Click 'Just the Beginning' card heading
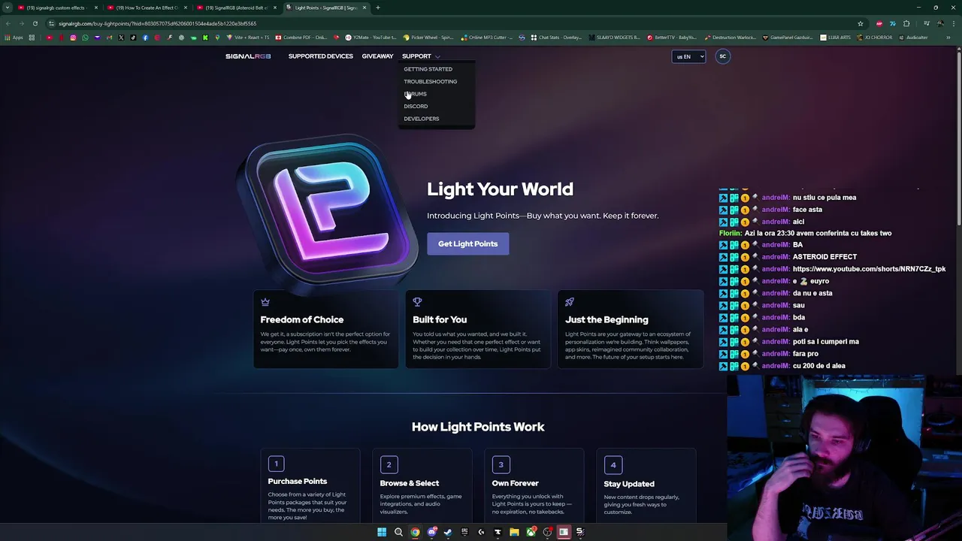This screenshot has width=962, height=541. [607, 319]
